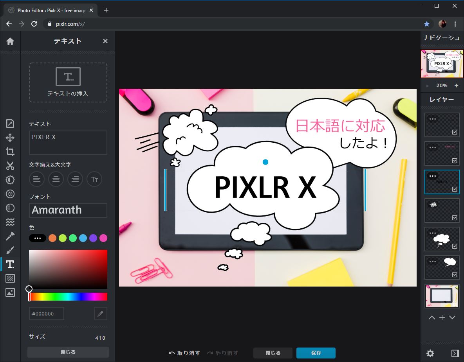
Task: Pick the yellow-green color swatch
Action: 63,238
